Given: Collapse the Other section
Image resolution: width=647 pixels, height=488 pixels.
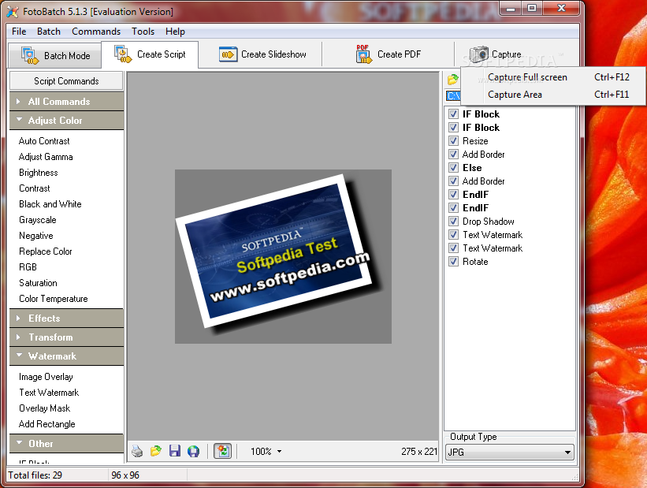Looking at the screenshot, I should (66, 443).
